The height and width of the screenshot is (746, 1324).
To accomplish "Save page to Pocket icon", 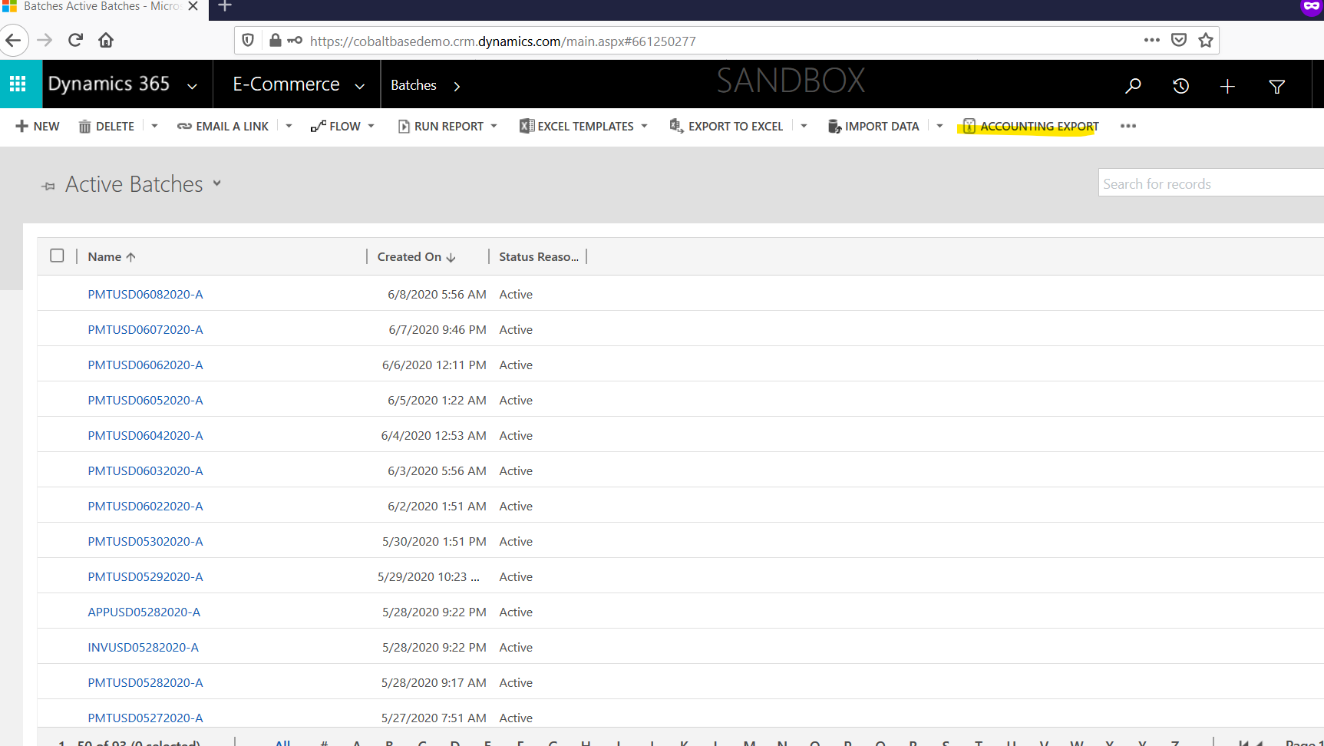I will 1179,40.
